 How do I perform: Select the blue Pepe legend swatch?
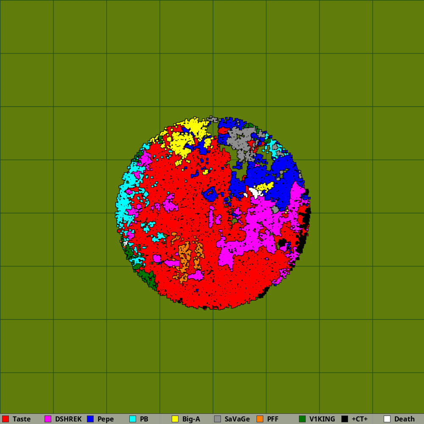(x=90, y=419)
